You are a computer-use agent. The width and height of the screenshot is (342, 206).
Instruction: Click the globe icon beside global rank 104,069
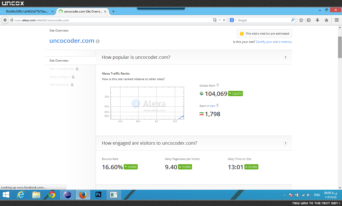click(x=202, y=93)
